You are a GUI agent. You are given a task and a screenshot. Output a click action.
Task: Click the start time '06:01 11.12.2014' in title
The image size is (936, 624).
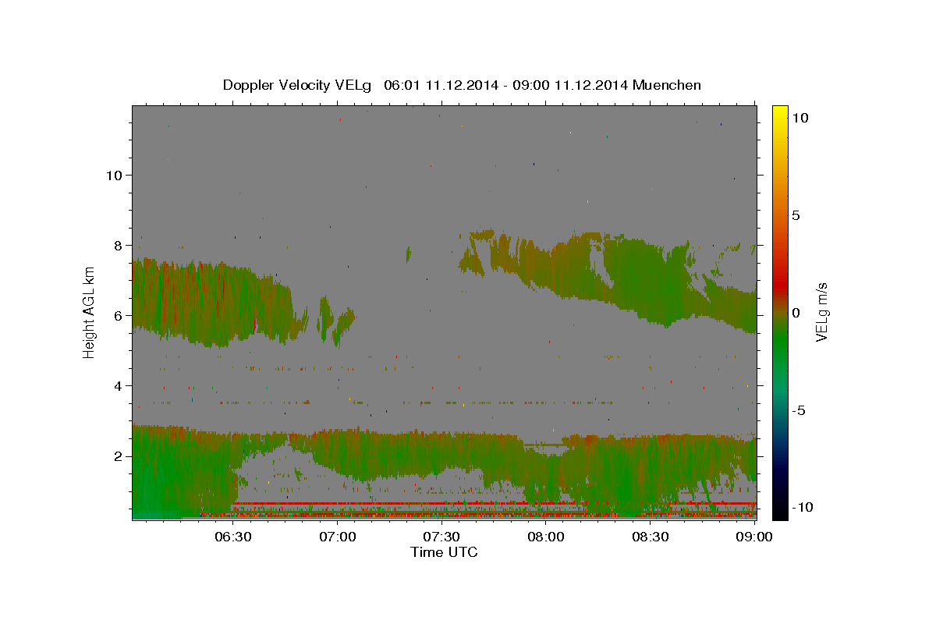pyautogui.click(x=441, y=85)
